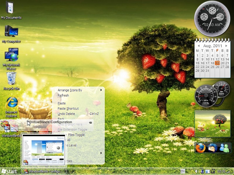Choose Paste from the context menu

tap(62, 103)
